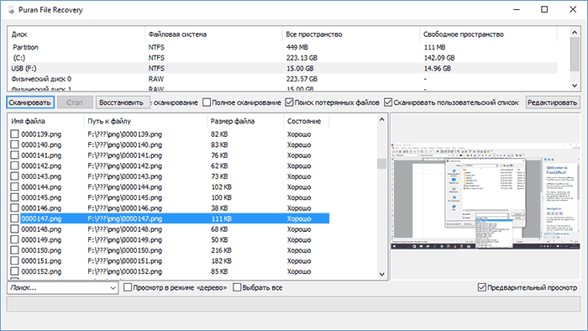This screenshot has width=588, height=331.
Task: Toggle Предварительный просмотр checkbox
Action: 482,287
